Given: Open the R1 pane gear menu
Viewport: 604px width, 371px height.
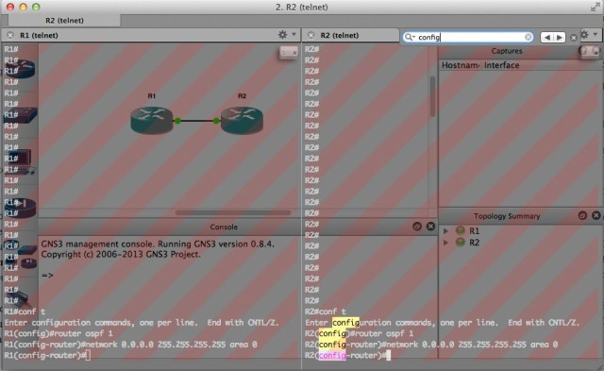Looking at the screenshot, I should click(x=283, y=35).
